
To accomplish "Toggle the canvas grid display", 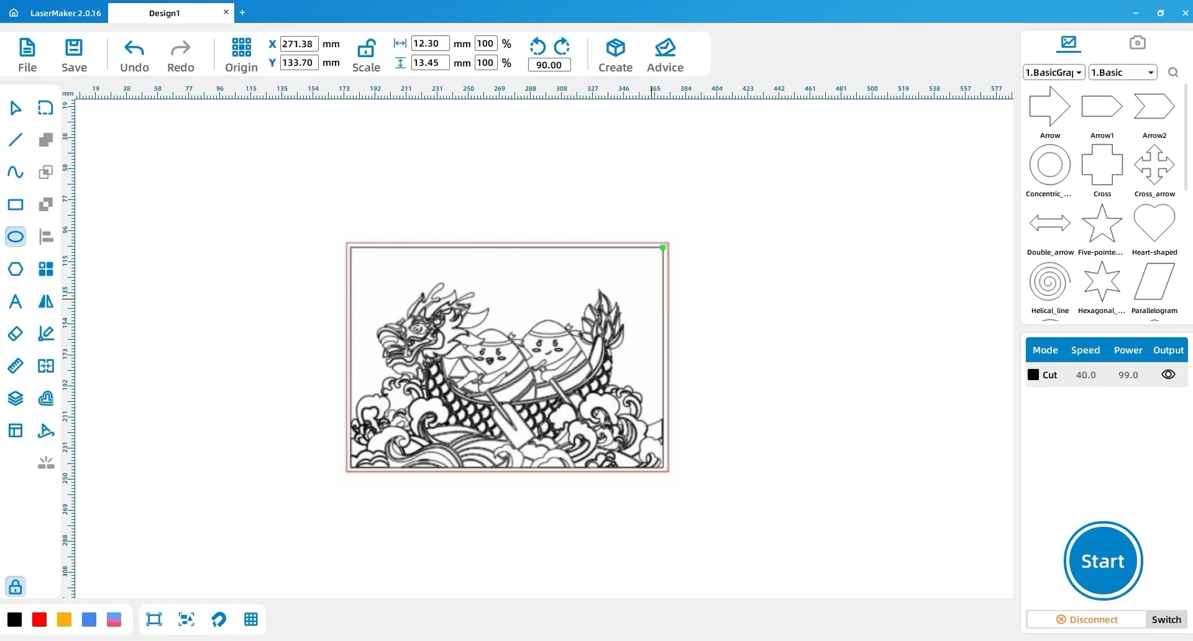I will (x=251, y=619).
